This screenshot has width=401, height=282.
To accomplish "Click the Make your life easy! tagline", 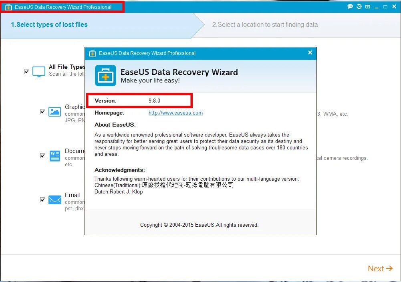I will [150, 80].
